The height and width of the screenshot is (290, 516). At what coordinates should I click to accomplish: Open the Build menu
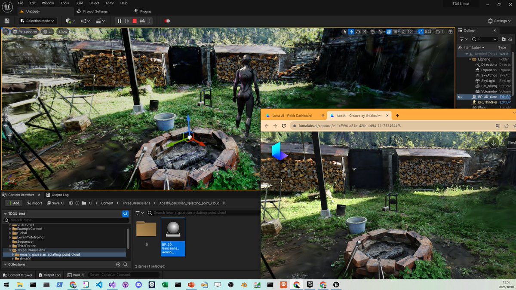(79, 3)
